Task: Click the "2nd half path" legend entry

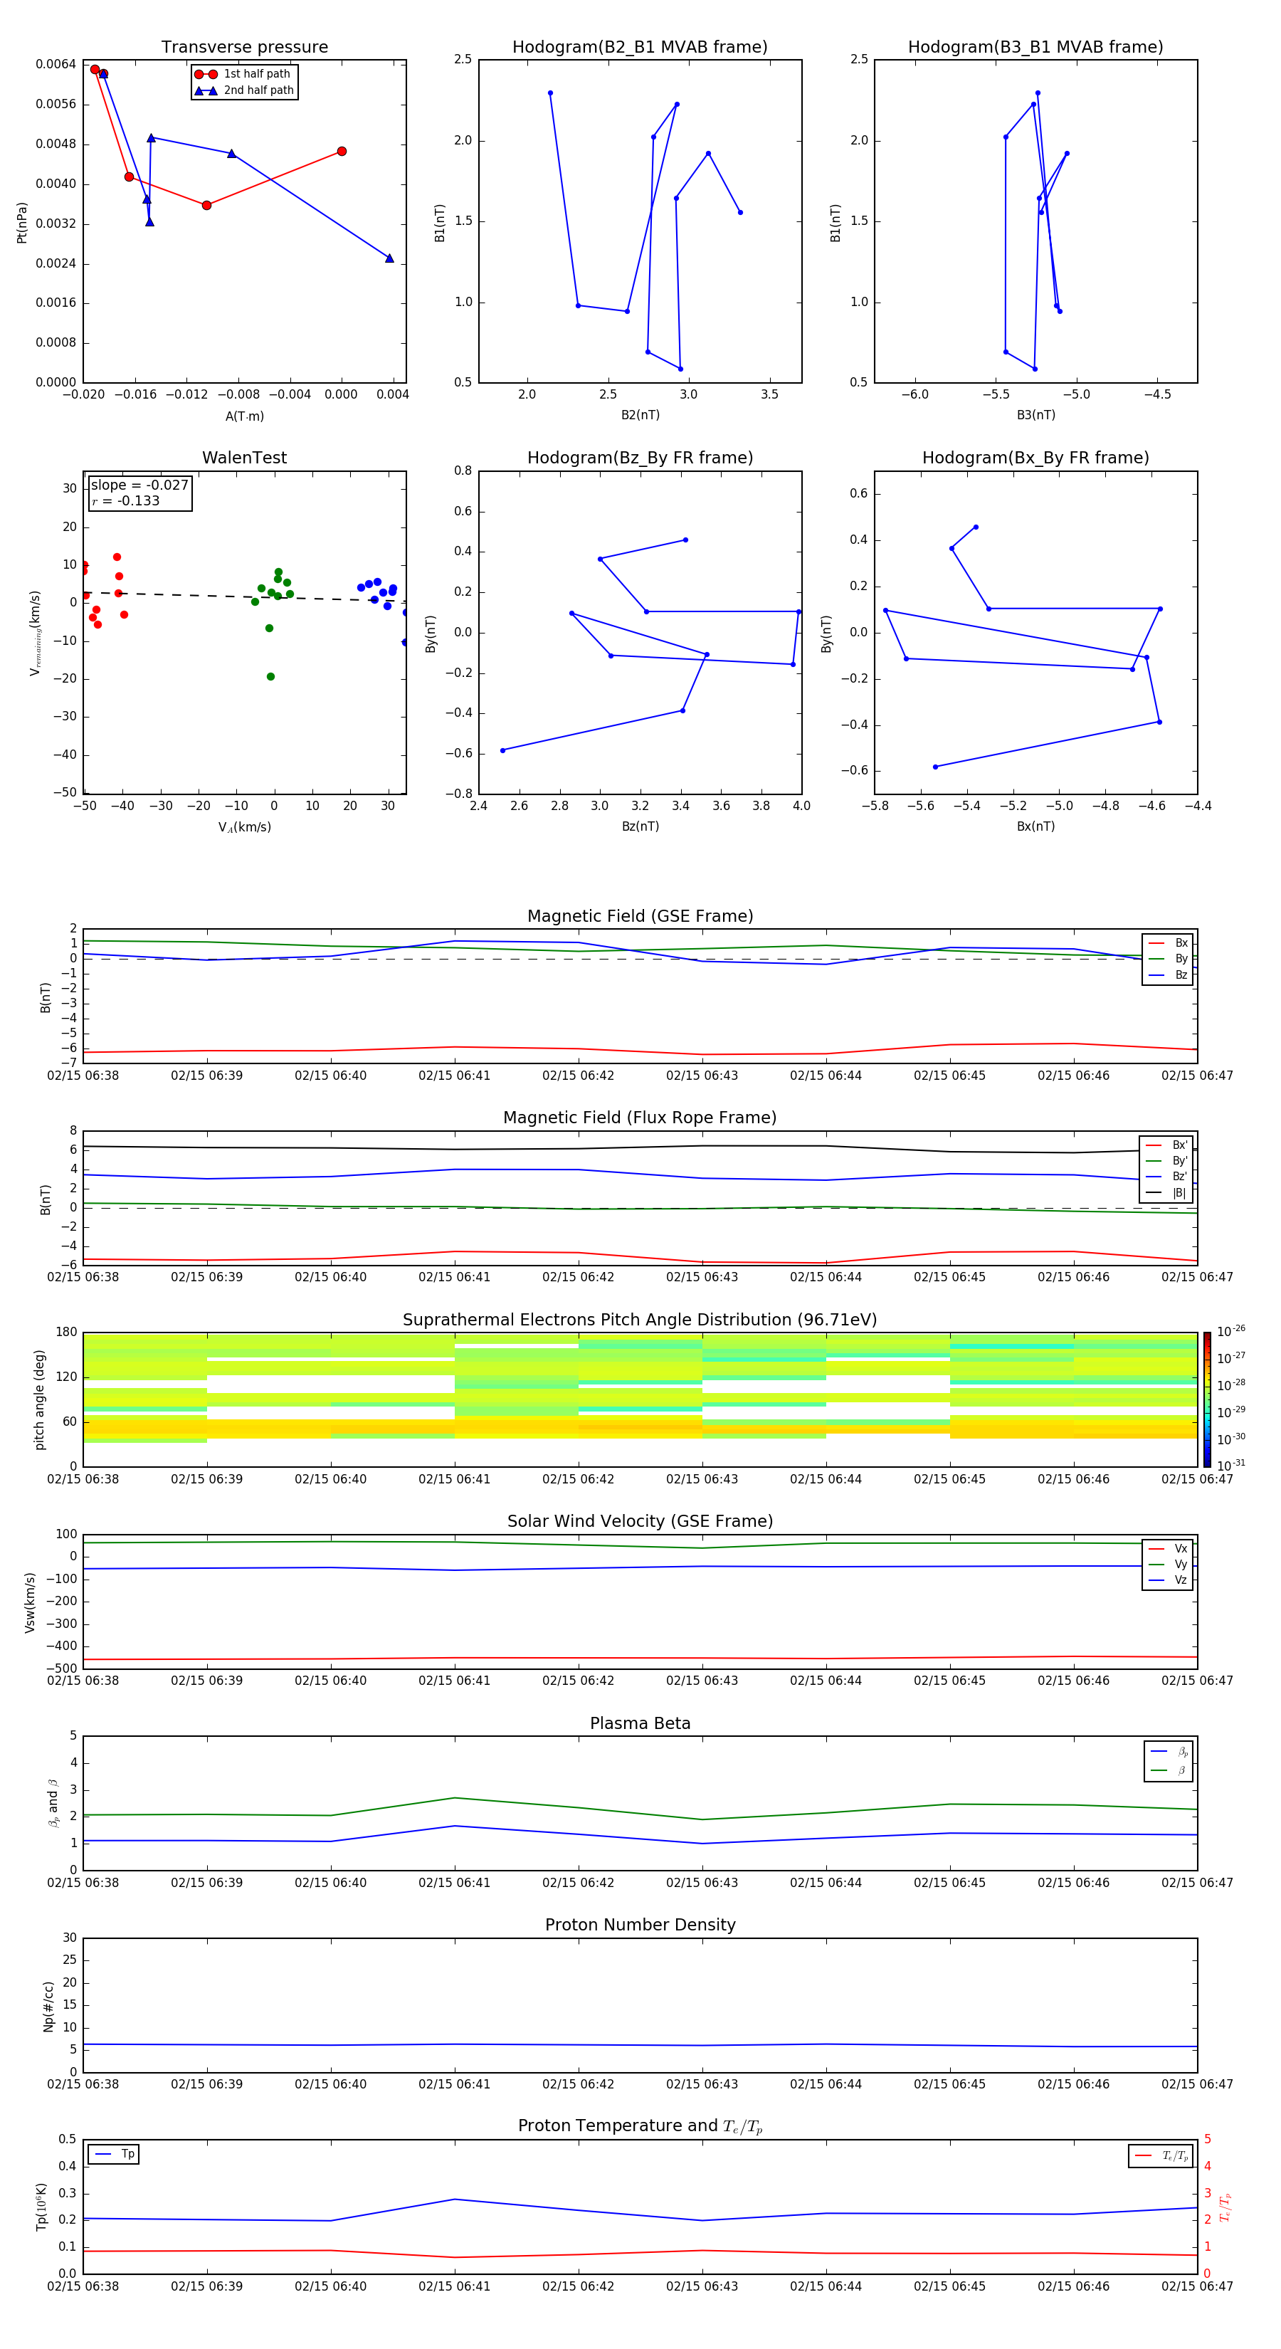Action: [244, 90]
